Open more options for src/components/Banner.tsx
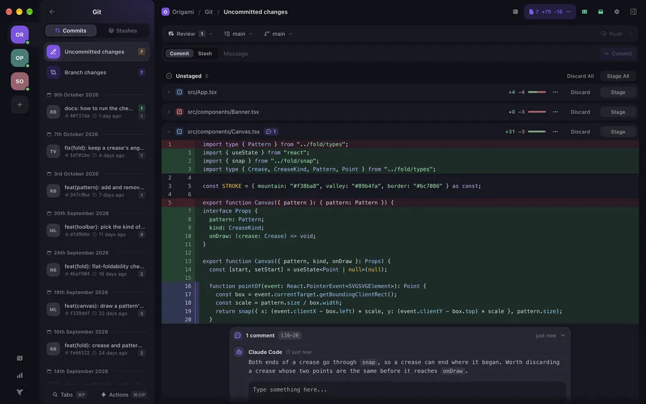 (x=555, y=112)
